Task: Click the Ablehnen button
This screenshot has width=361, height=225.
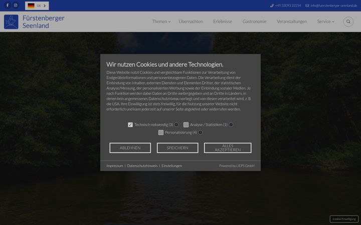Action: point(130,148)
